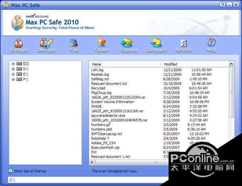
Task: Select Rescued document.txt file
Action: [109, 83]
